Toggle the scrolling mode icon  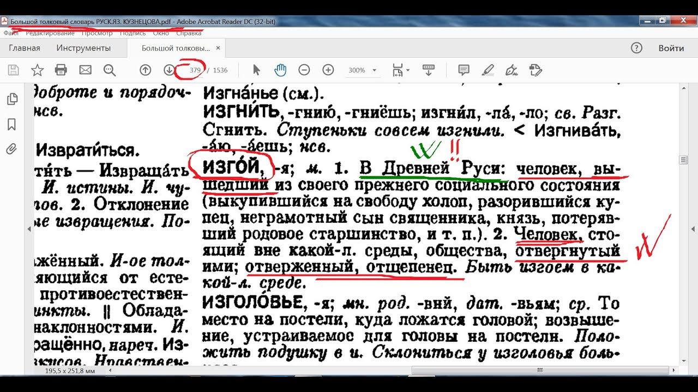pyautogui.click(x=429, y=70)
